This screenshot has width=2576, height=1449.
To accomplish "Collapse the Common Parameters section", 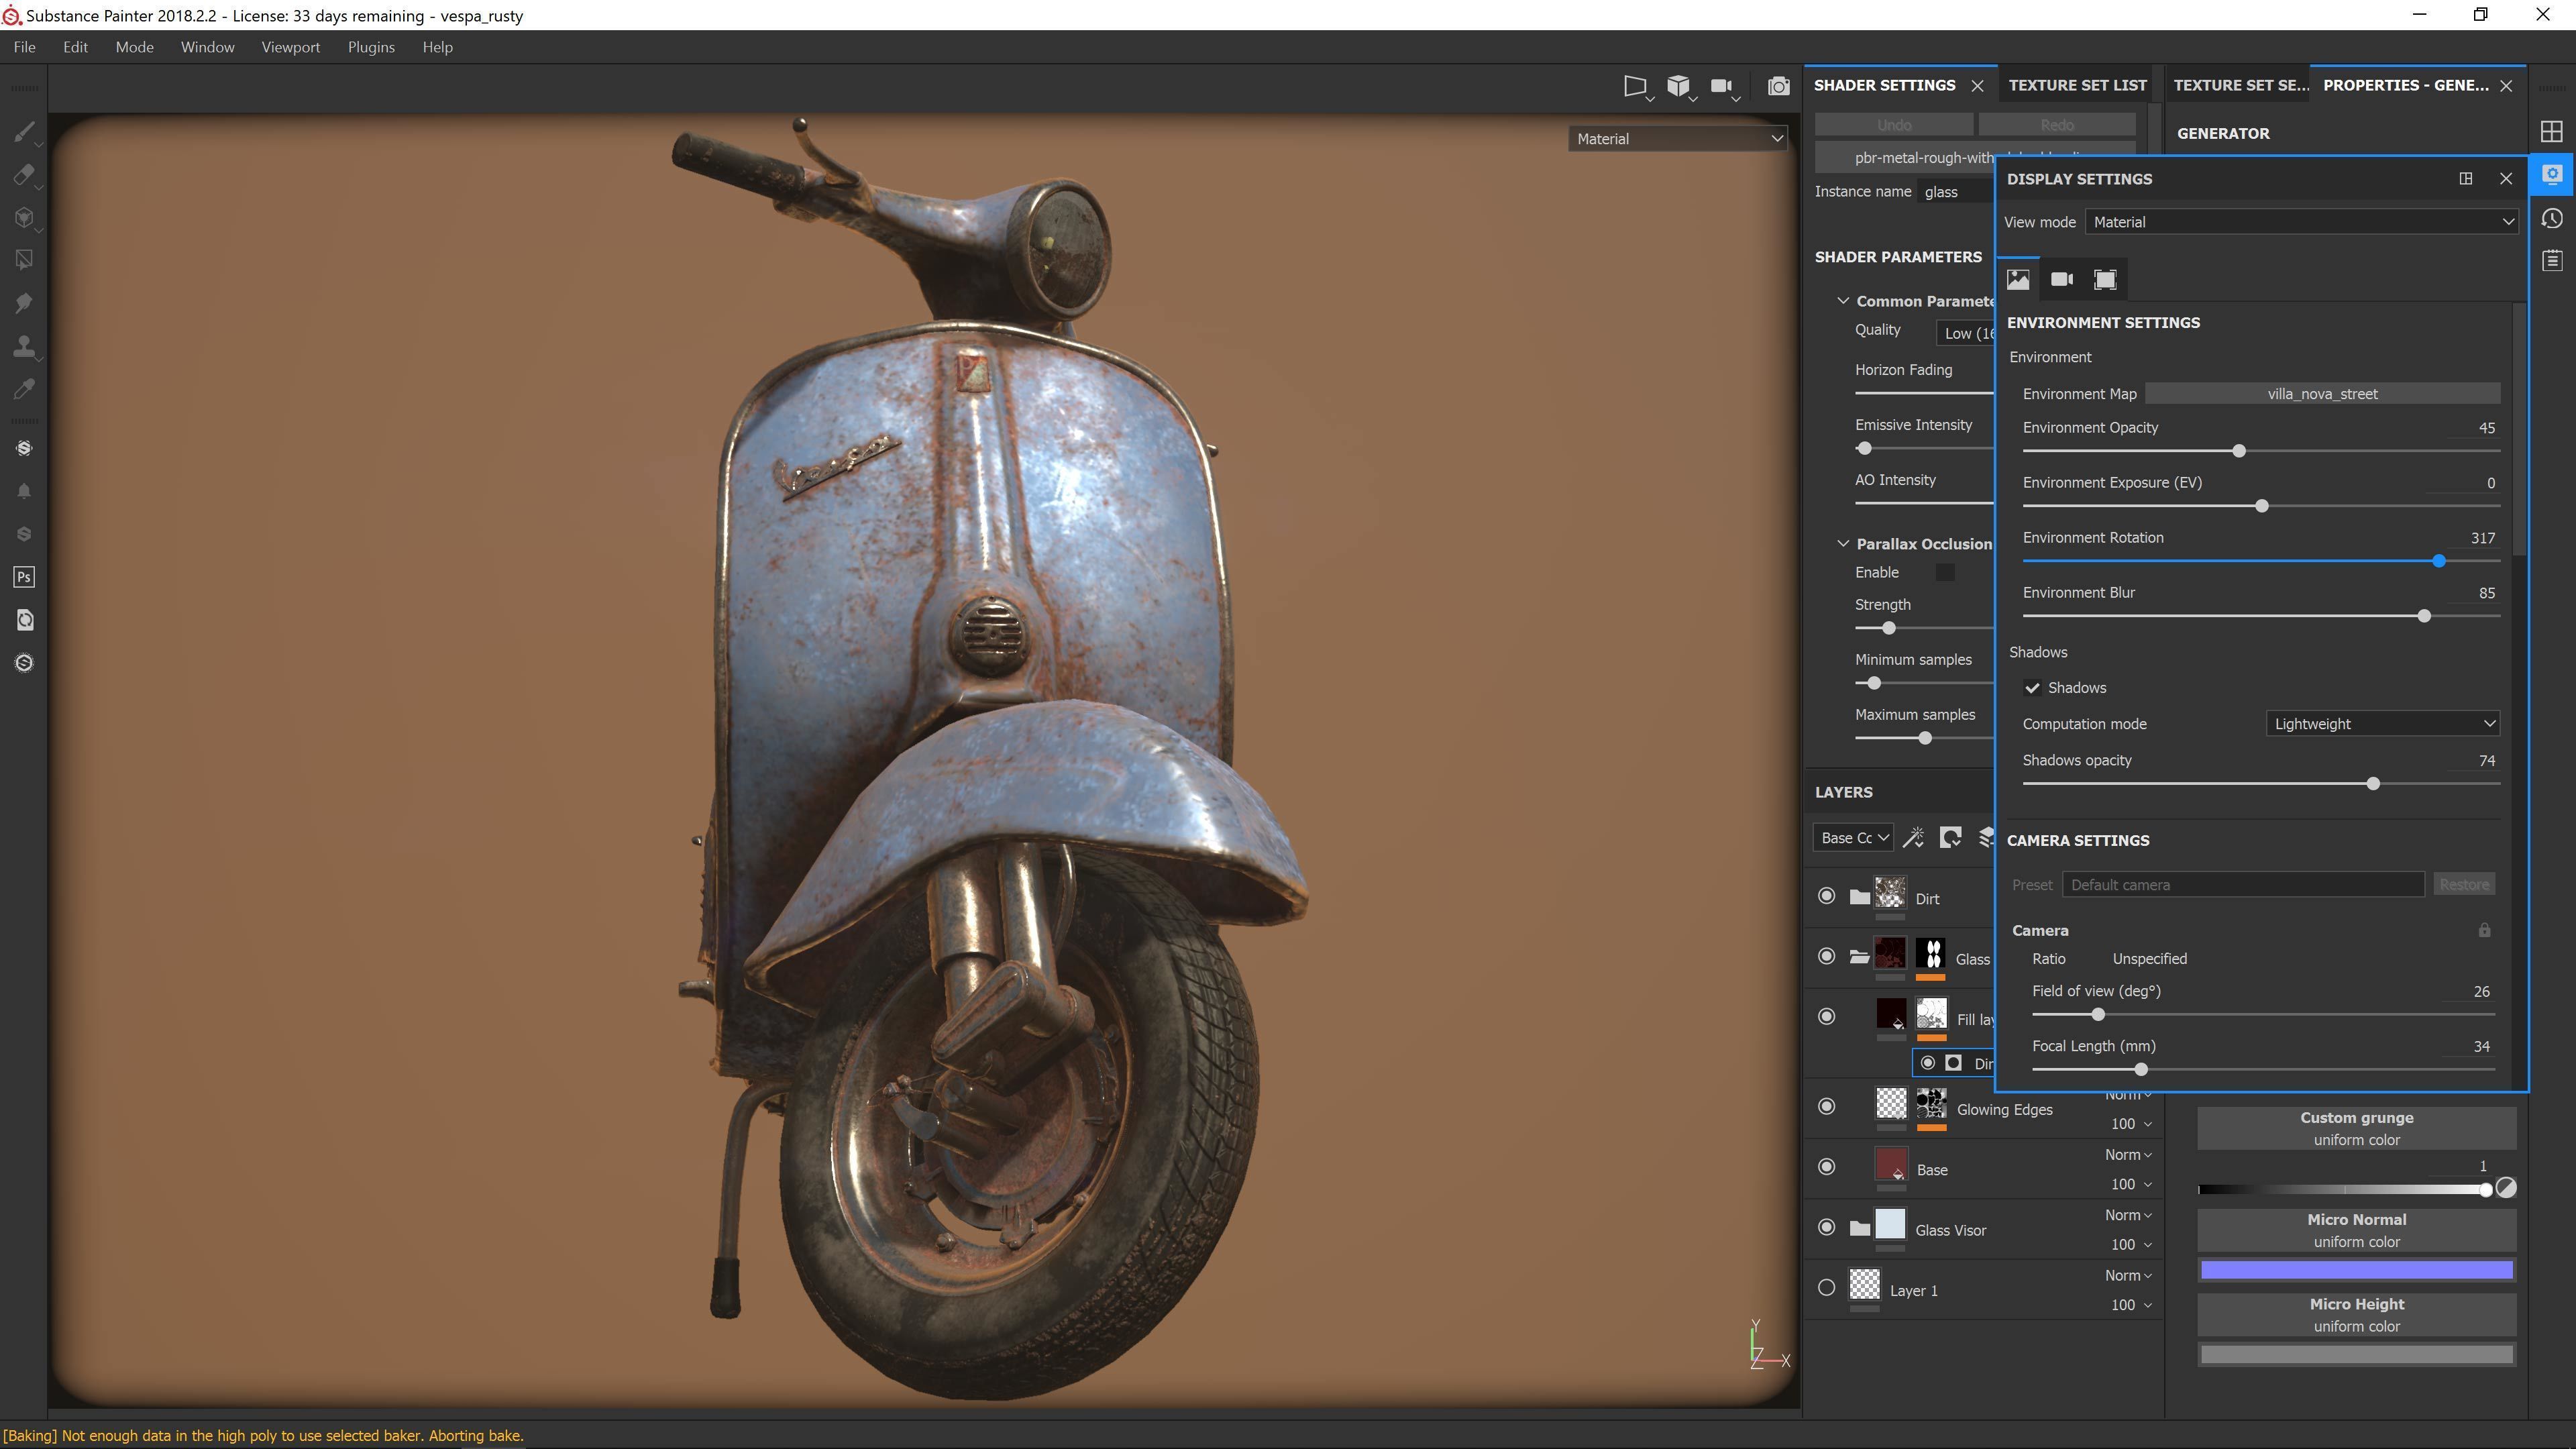I will 1843,301.
